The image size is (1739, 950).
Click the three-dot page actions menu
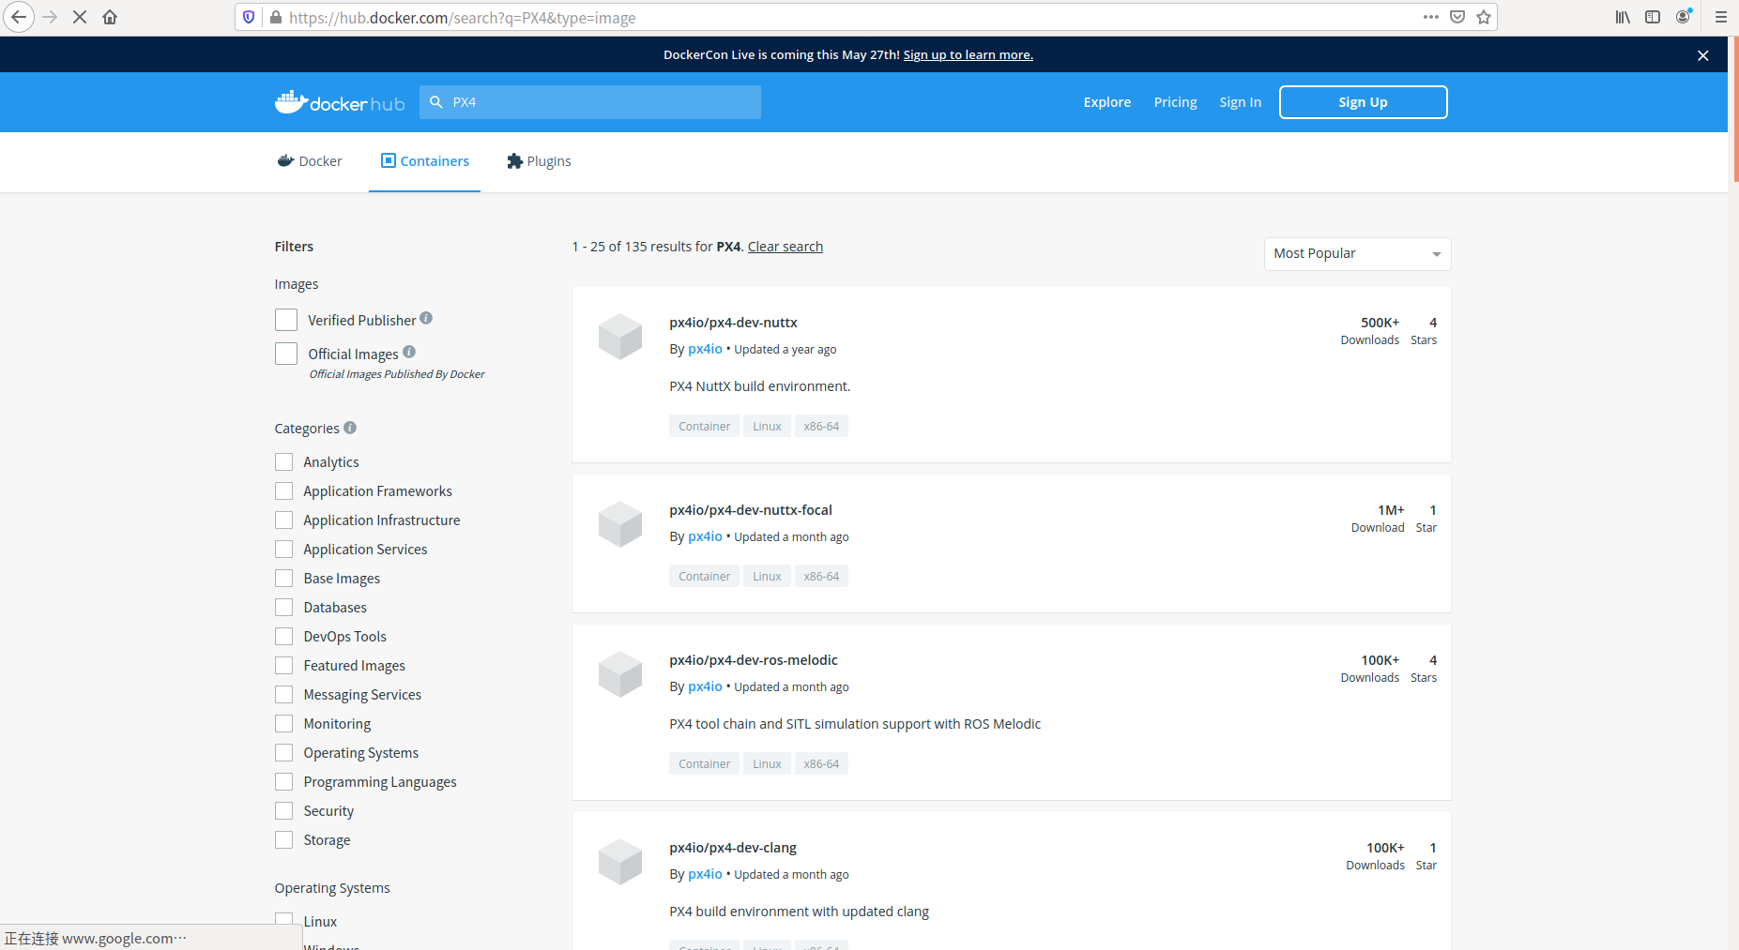1431,17
